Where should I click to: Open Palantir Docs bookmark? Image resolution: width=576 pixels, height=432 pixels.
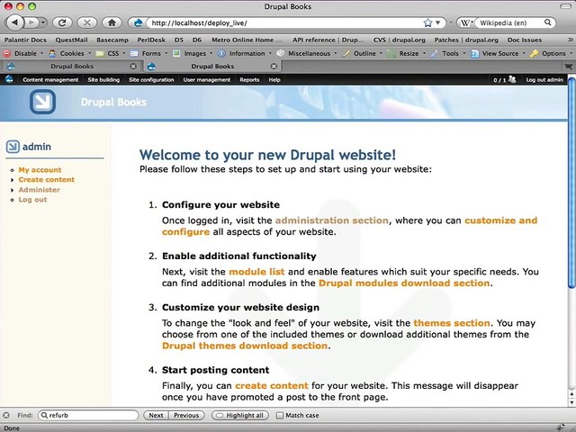click(x=25, y=40)
